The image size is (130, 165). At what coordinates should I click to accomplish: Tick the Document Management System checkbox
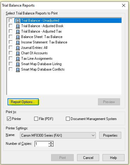point(68,119)
